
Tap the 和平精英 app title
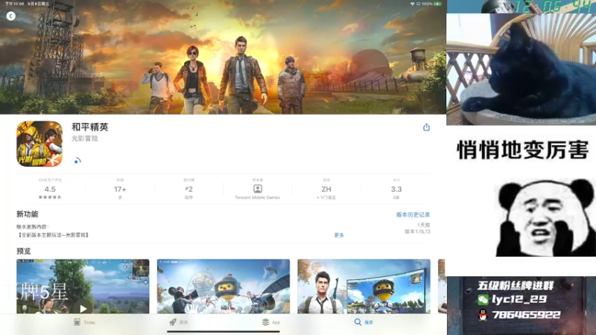click(90, 127)
